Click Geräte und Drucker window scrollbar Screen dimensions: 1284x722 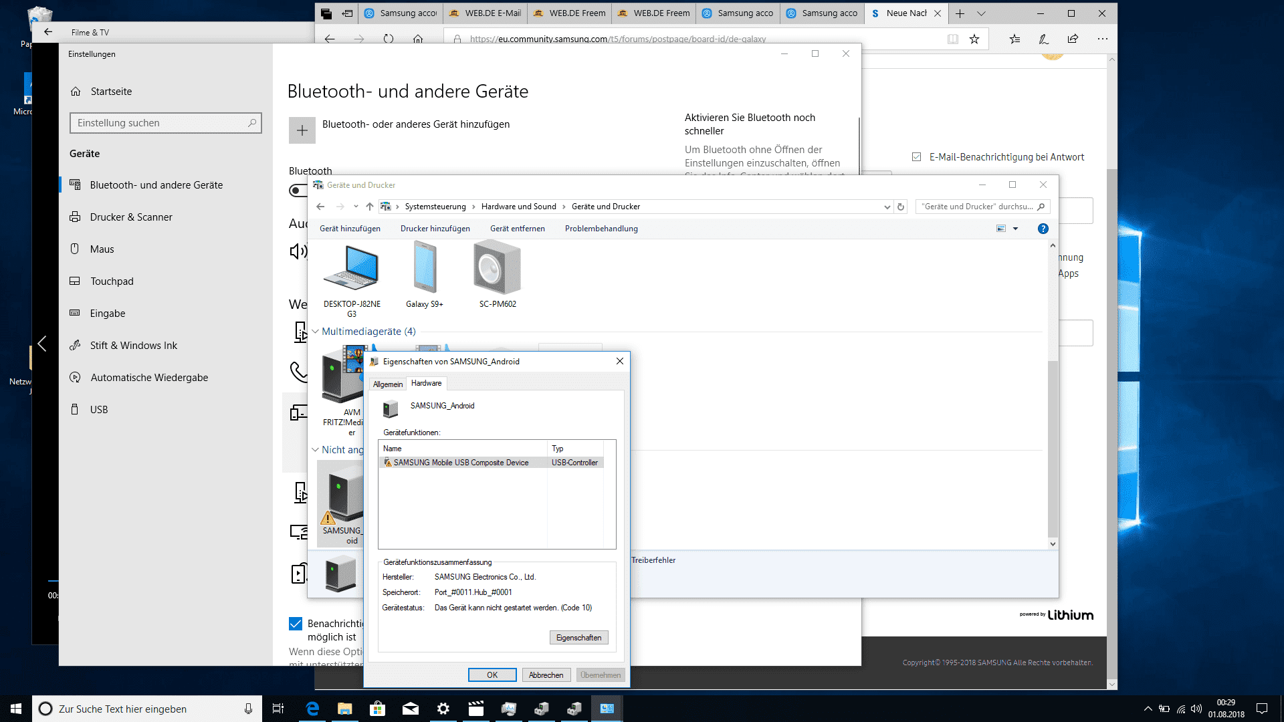click(x=1053, y=448)
